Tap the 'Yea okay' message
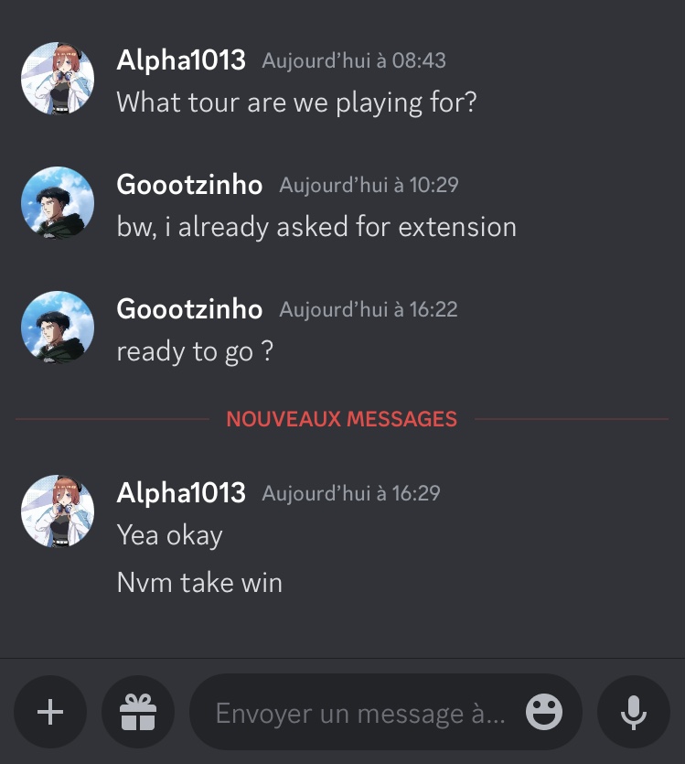This screenshot has height=764, width=685. tap(169, 535)
